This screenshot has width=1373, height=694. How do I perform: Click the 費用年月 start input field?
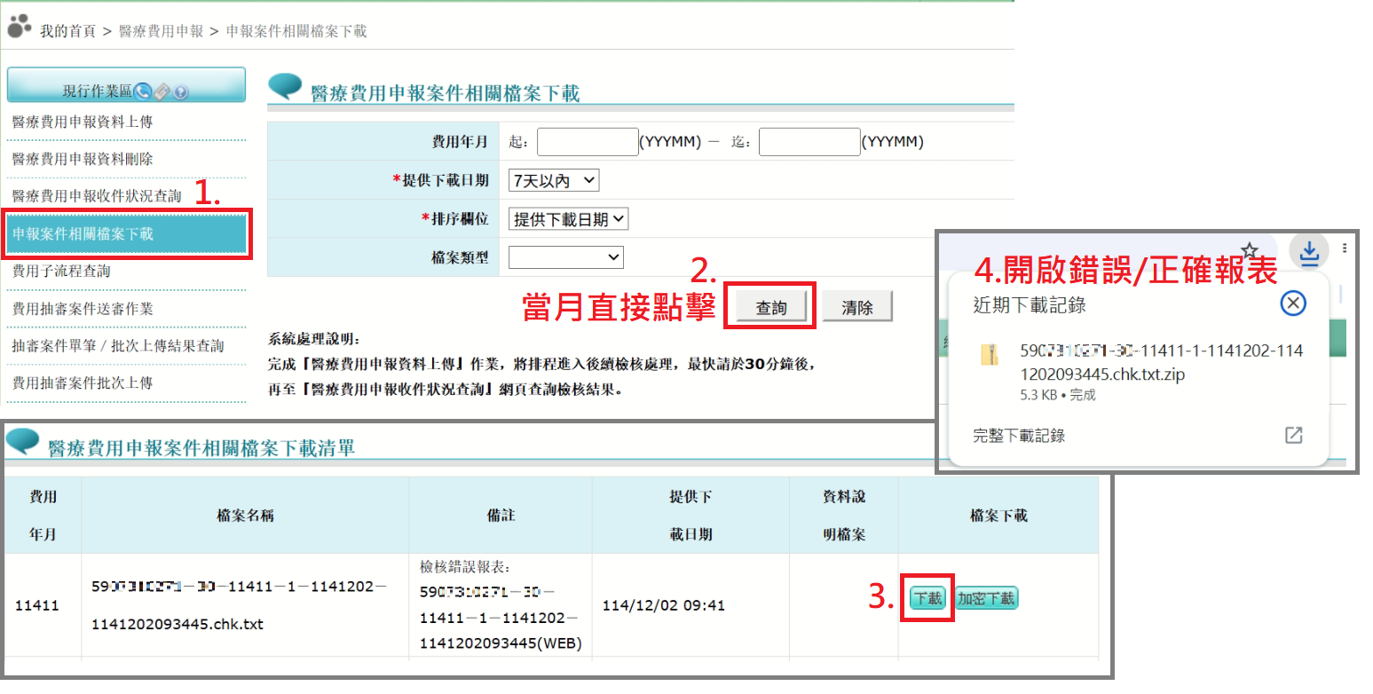click(x=587, y=142)
